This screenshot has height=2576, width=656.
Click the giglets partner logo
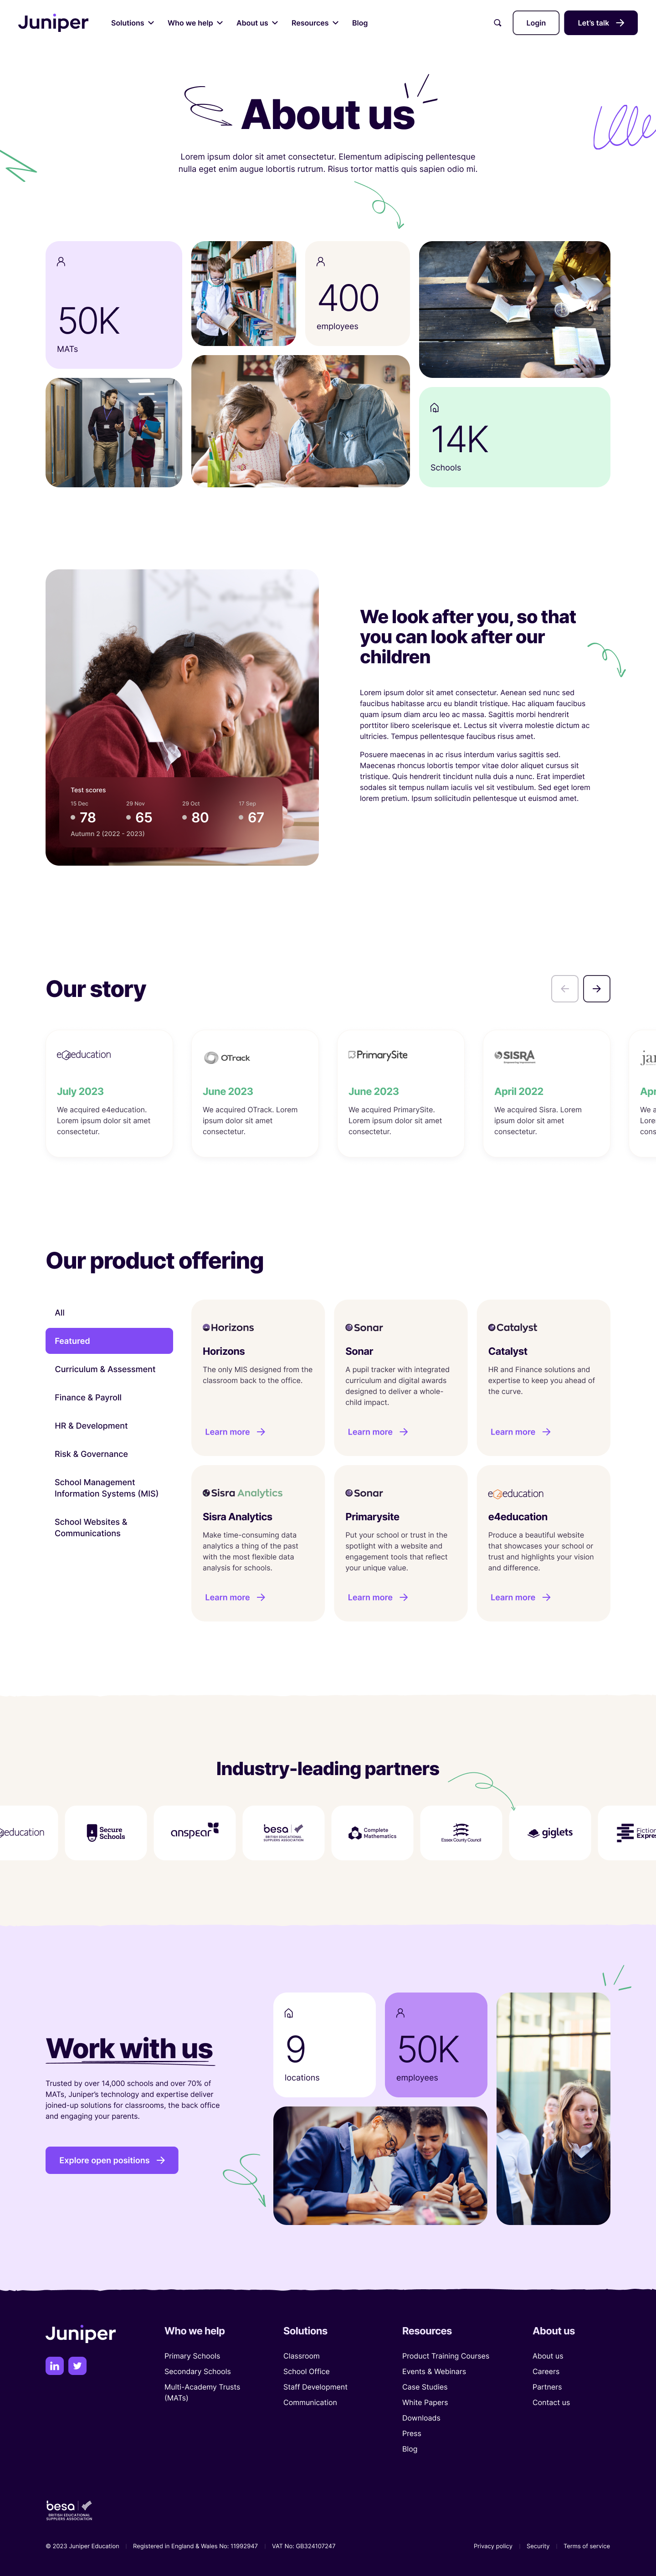coord(550,1832)
